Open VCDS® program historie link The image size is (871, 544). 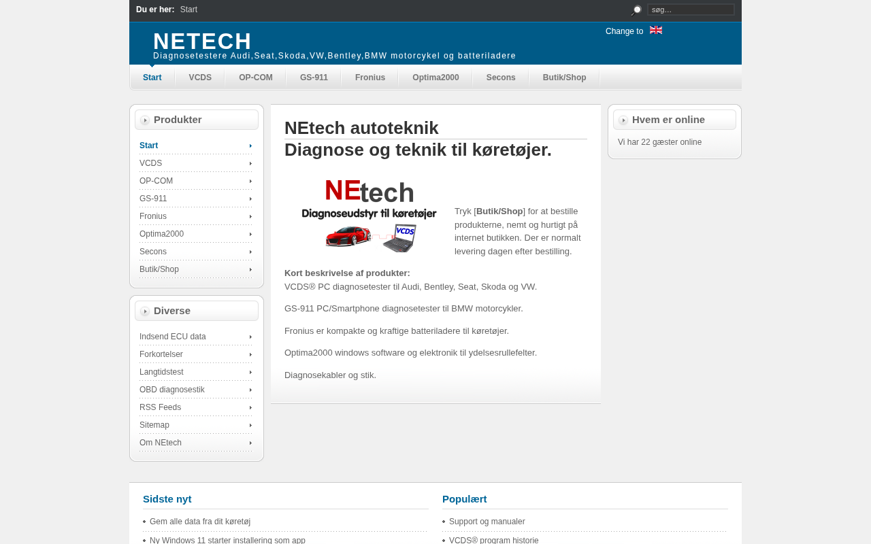click(x=494, y=540)
